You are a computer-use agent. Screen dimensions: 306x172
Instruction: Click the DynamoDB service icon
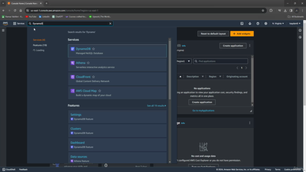72,49
